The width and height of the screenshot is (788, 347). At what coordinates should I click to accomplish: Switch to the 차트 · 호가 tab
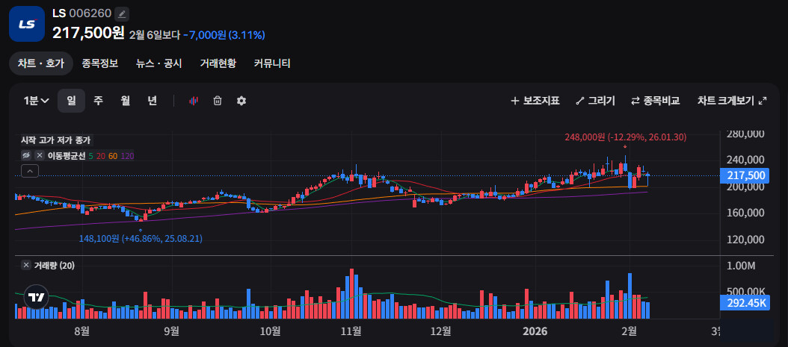pos(41,63)
